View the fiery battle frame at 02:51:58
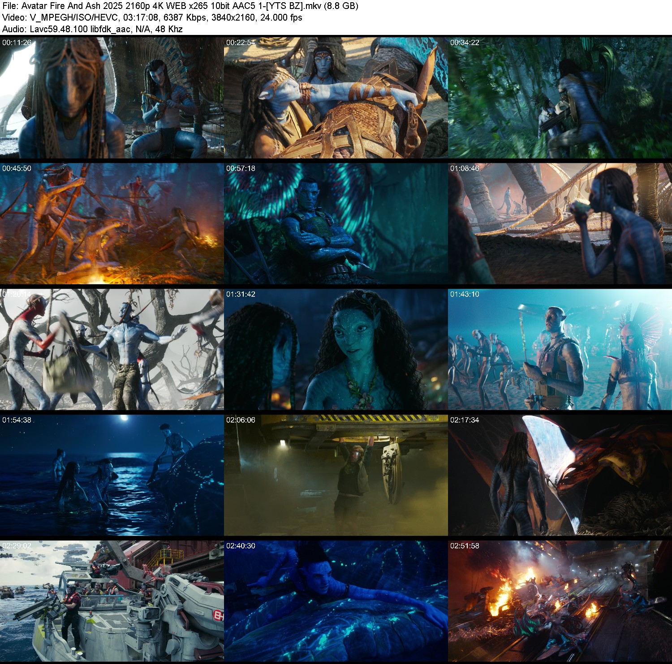This screenshot has height=664, width=672. 560,601
